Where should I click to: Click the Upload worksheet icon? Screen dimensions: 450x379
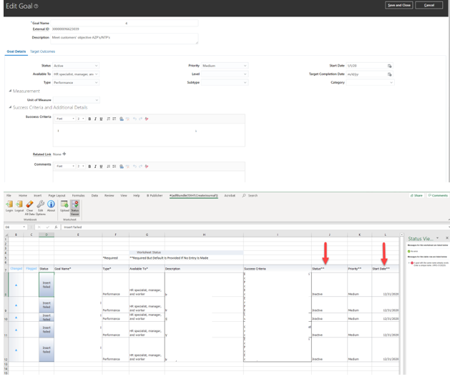(x=64, y=205)
